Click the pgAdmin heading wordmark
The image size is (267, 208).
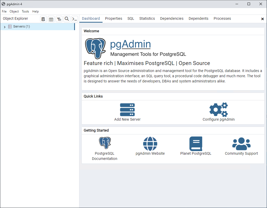(x=130, y=44)
